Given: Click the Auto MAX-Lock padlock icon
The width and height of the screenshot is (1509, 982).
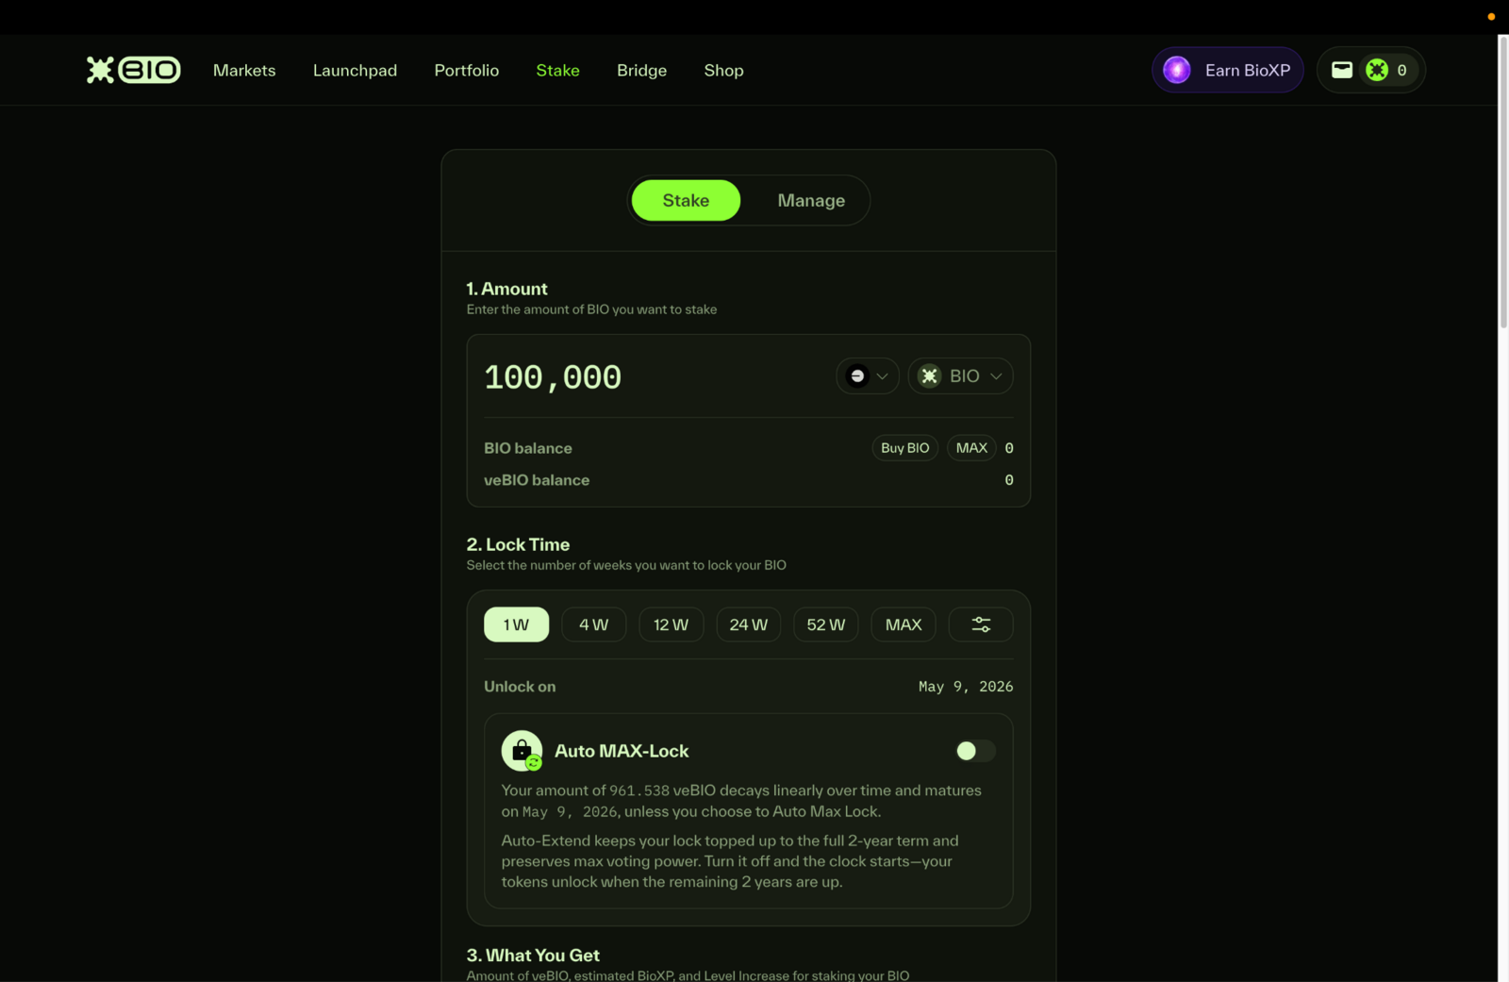Looking at the screenshot, I should coord(522,751).
